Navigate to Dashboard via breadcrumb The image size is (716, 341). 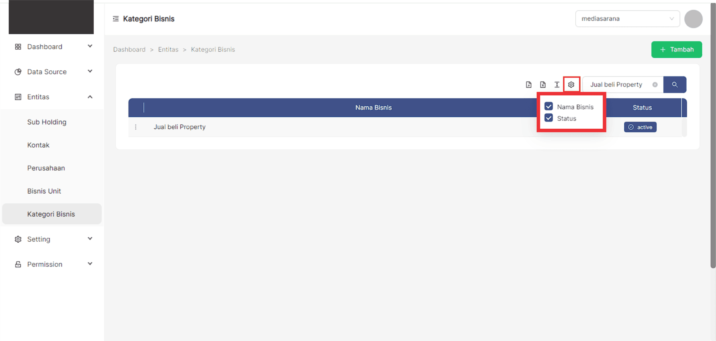(129, 49)
